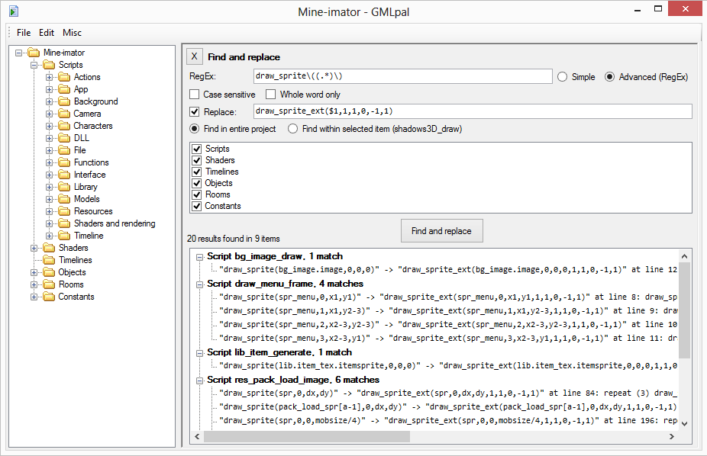Expand the Shaders project node
This screenshot has height=456, width=707.
[34, 248]
